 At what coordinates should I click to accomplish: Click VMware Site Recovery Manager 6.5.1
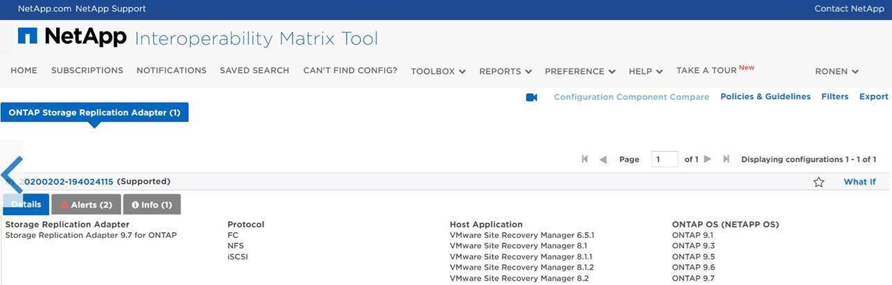pyautogui.click(x=522, y=235)
